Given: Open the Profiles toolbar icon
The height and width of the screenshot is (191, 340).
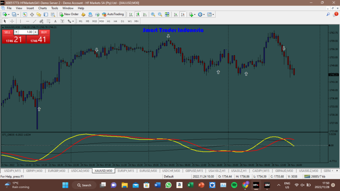Looking at the screenshot, I should (x=14, y=14).
